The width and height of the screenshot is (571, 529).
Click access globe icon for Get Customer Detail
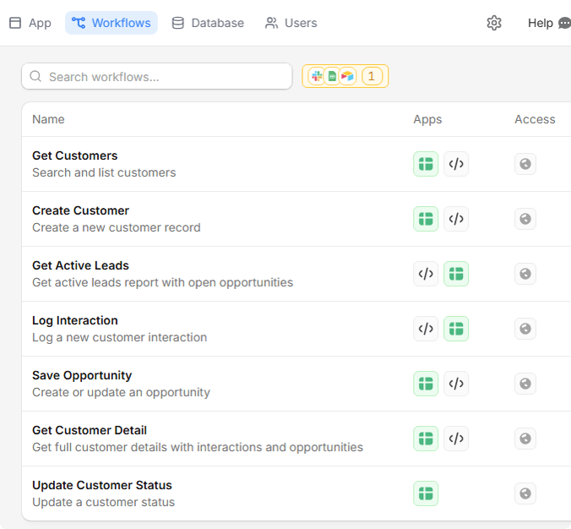525,439
